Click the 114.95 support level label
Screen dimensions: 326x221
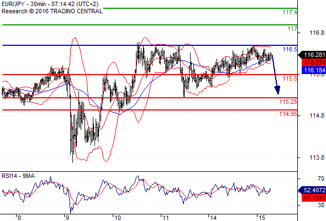pyautogui.click(x=288, y=114)
